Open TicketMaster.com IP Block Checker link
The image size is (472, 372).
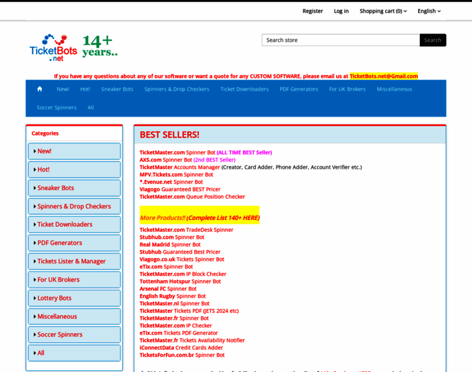tap(183, 274)
